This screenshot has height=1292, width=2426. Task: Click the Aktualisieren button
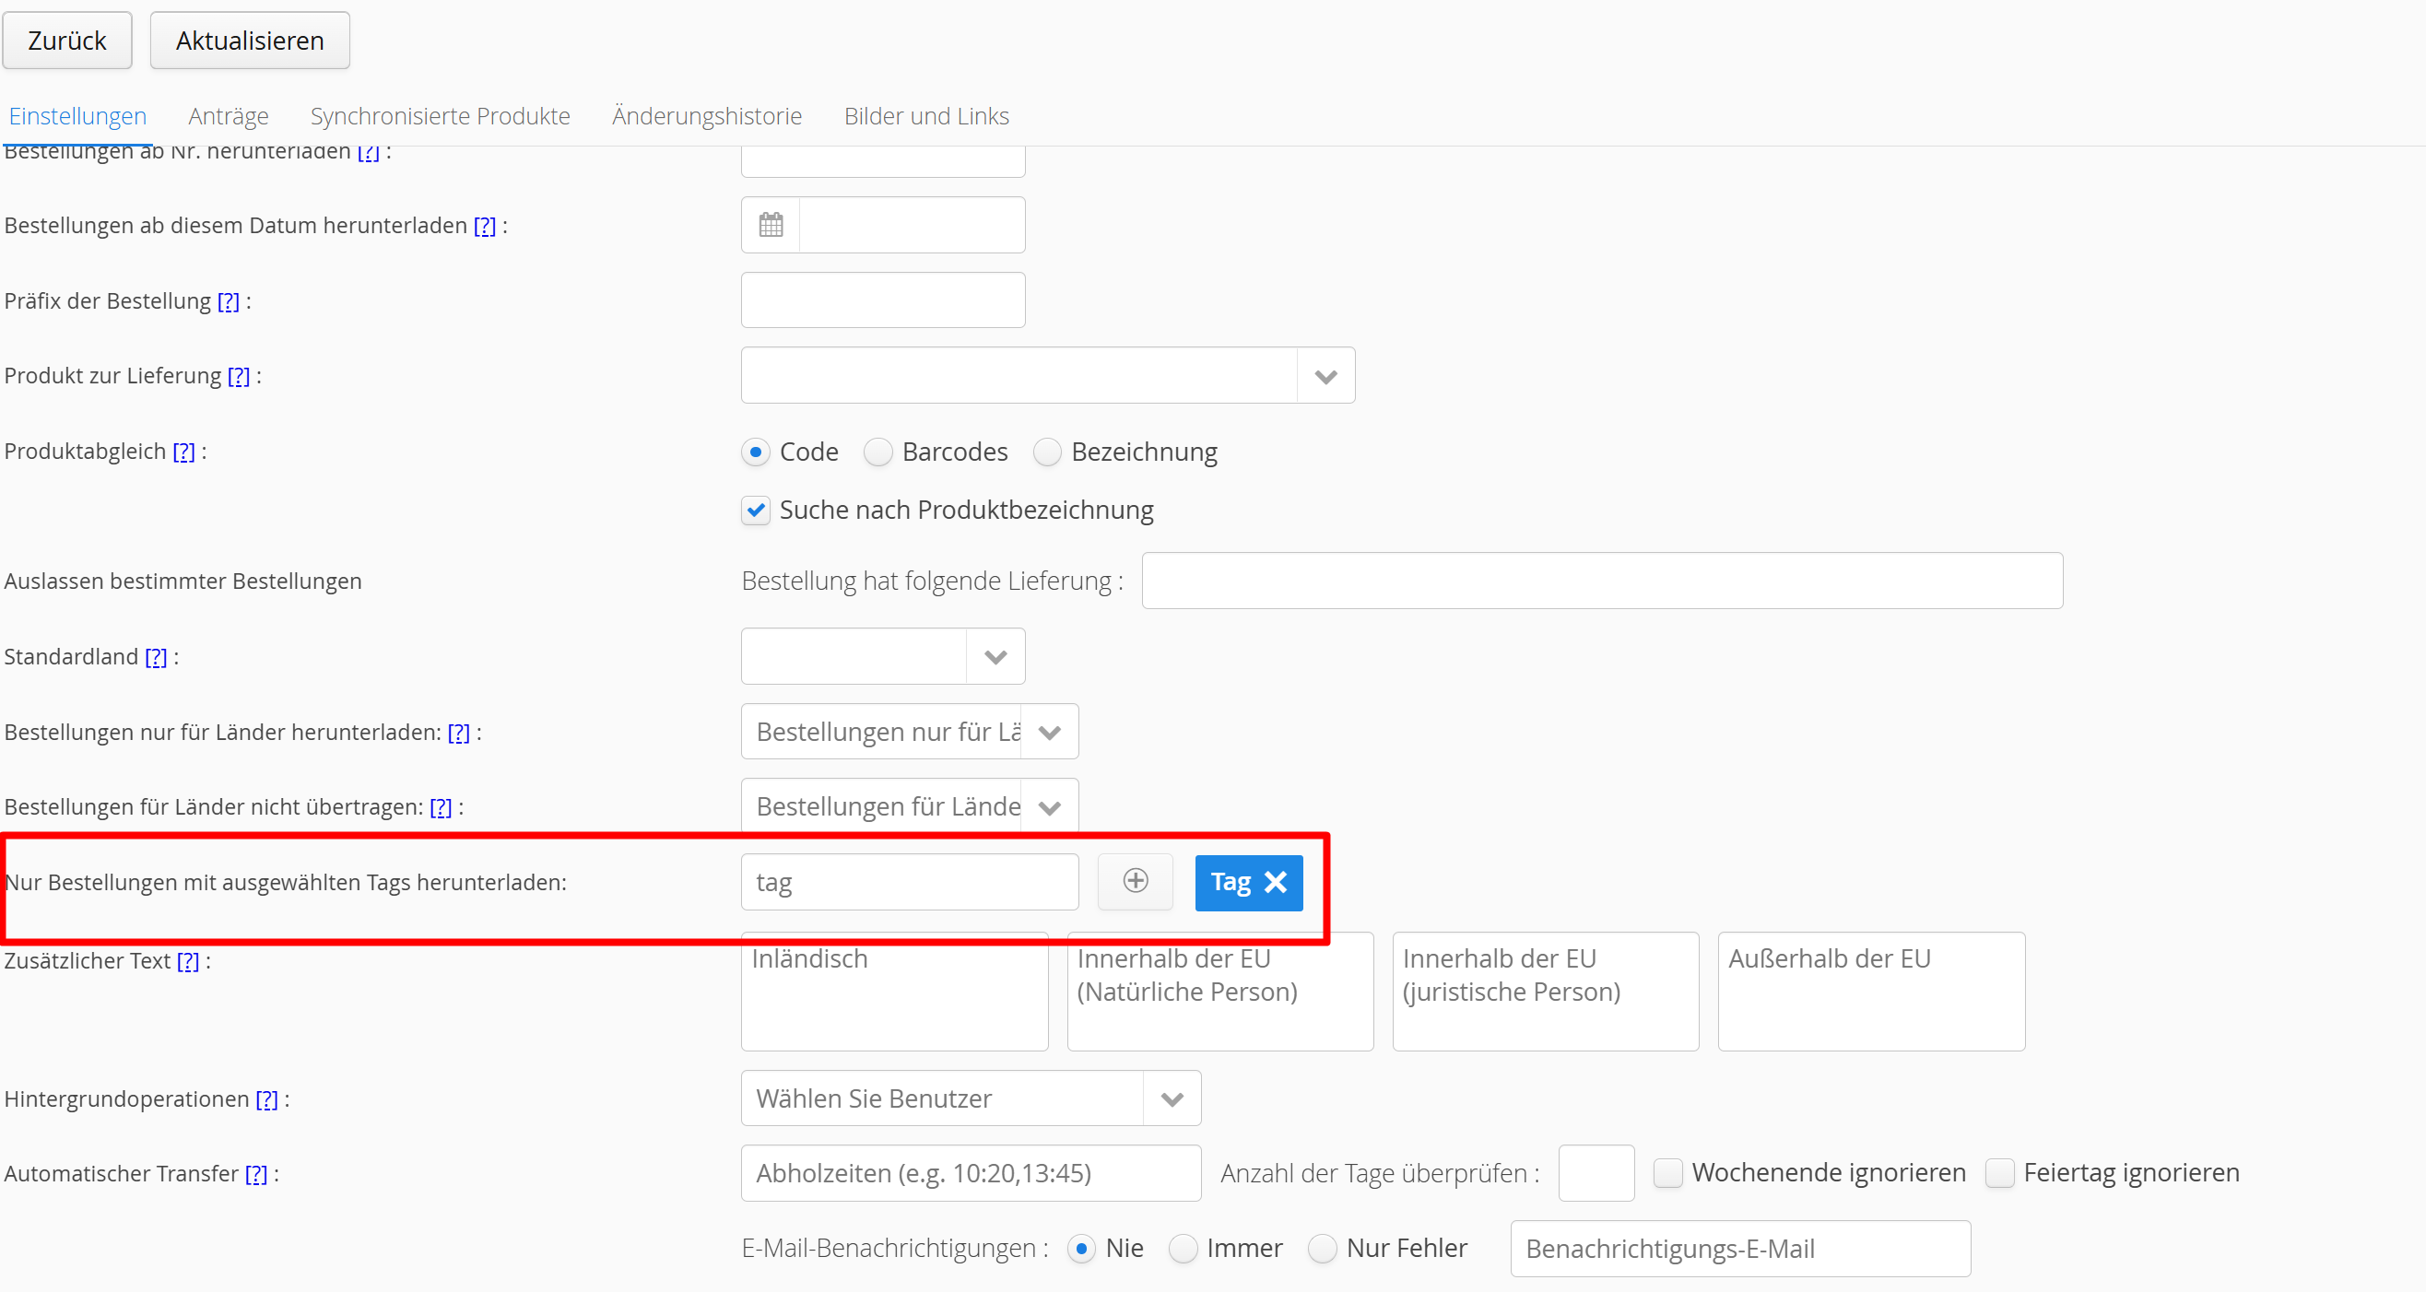click(x=250, y=41)
